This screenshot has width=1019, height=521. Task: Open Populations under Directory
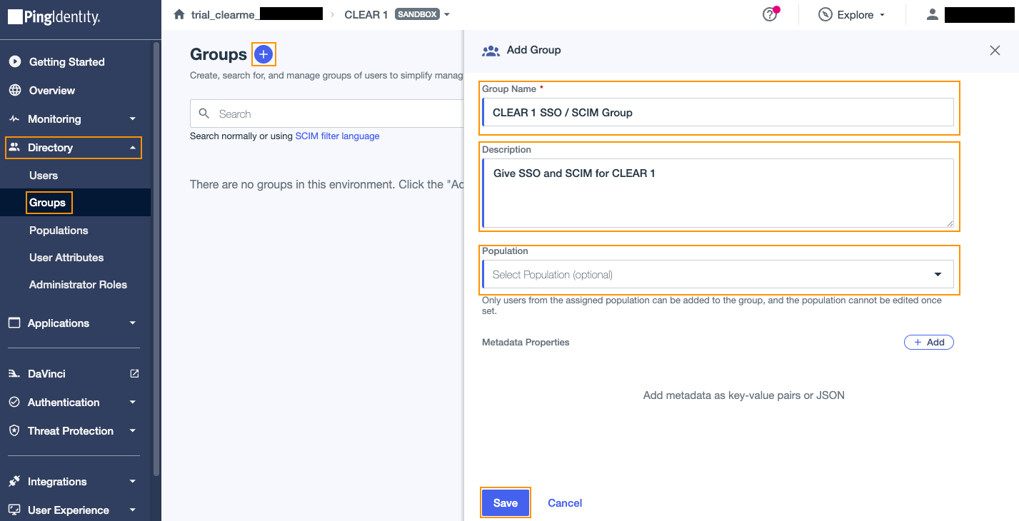point(59,231)
